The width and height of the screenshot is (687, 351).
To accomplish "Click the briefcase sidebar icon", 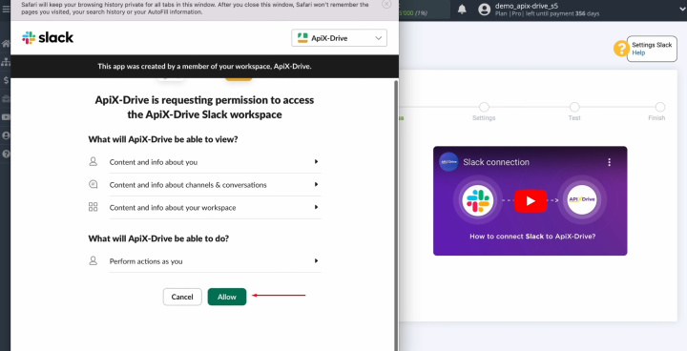I will click(x=6, y=98).
